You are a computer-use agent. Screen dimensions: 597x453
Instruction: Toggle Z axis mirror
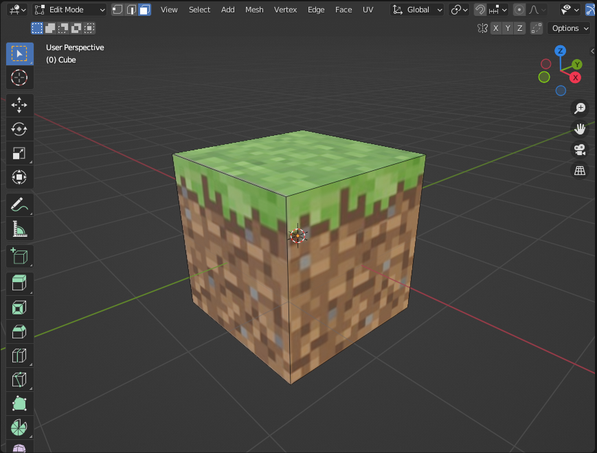519,28
